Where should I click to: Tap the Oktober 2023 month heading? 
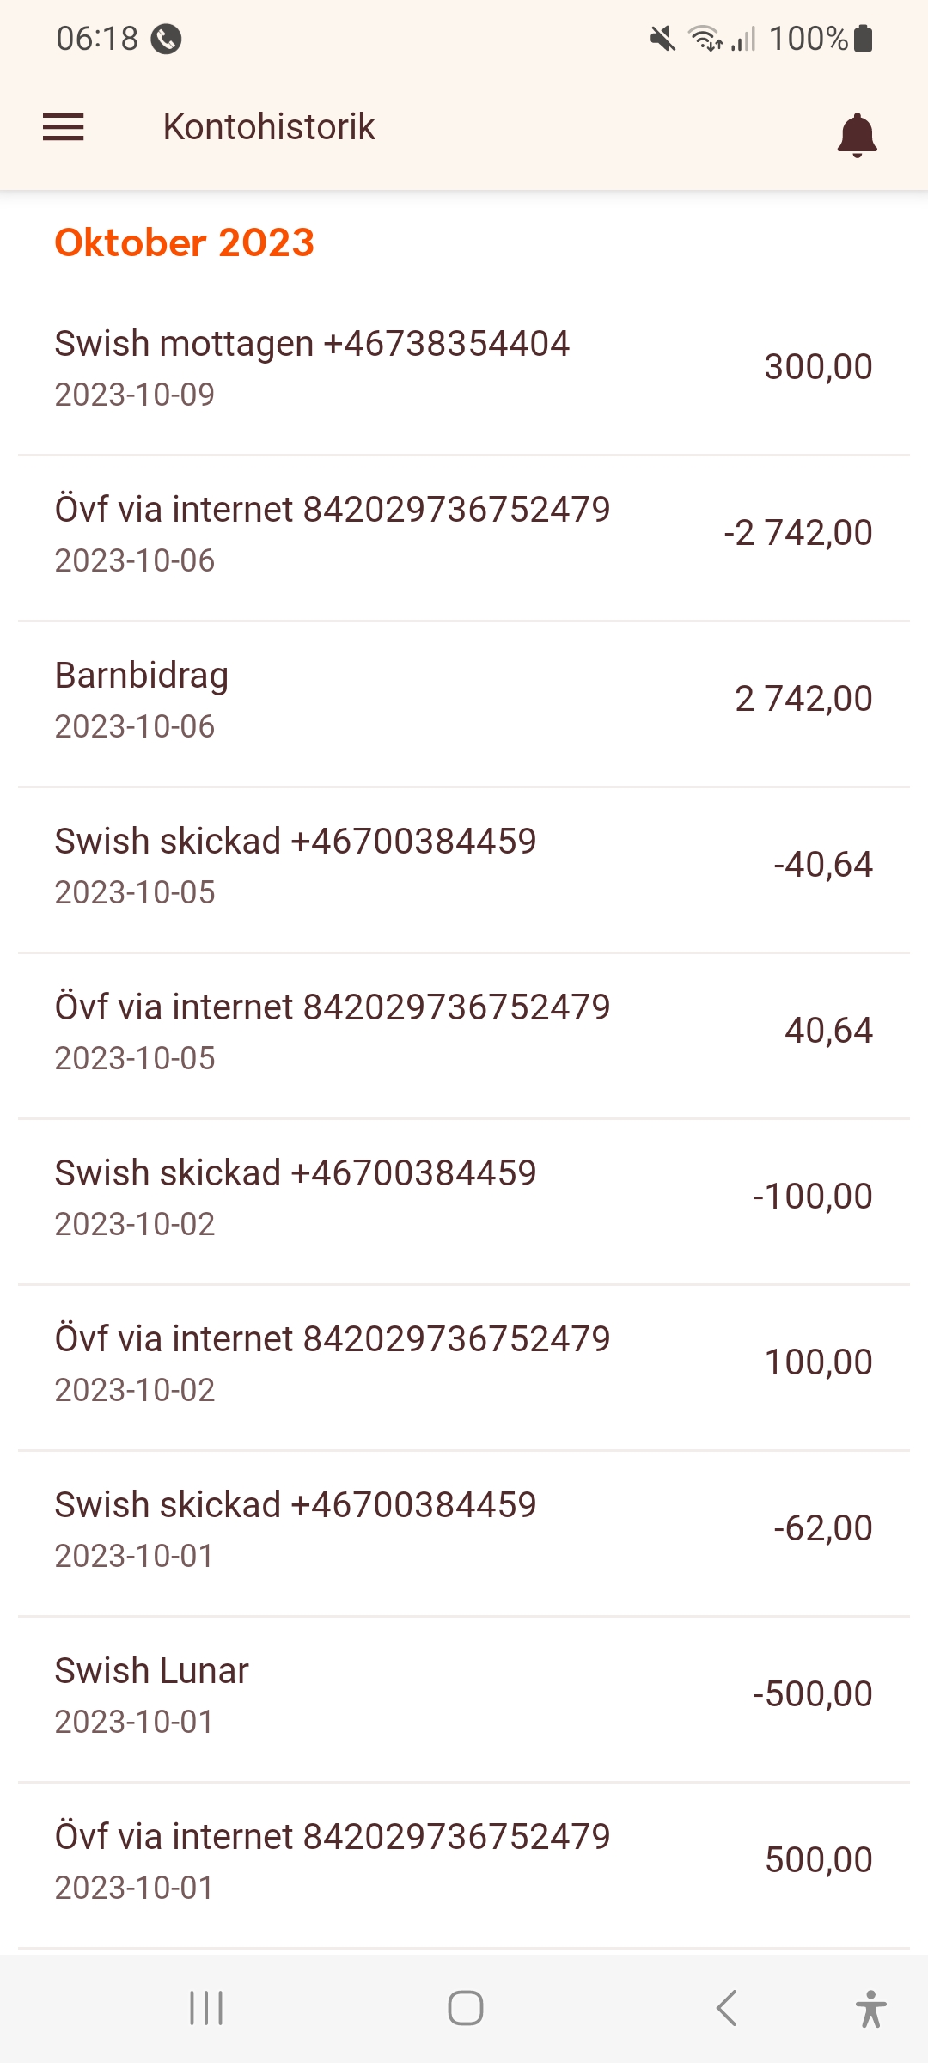(185, 242)
